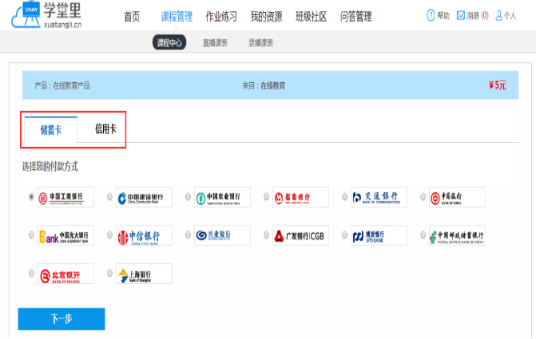Select the Bank of Communications radio button
The image size is (536, 339).
pos(344,197)
